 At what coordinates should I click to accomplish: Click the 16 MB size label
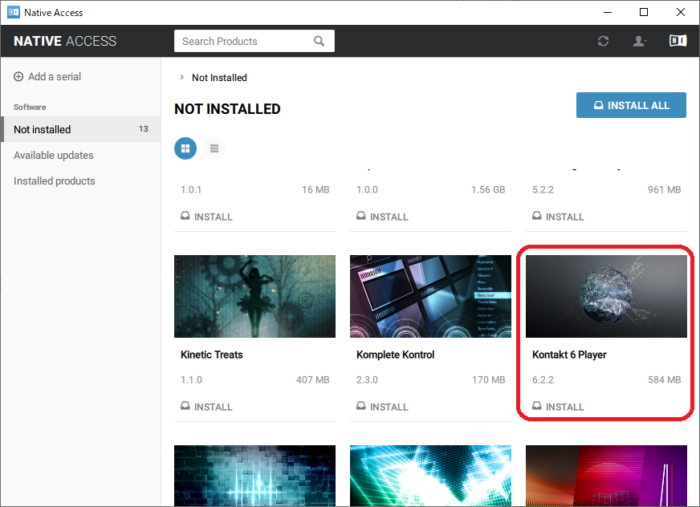point(315,189)
